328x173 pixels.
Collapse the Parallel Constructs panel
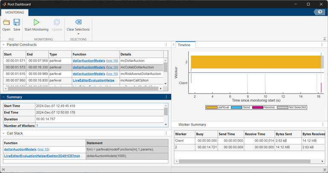point(3,44)
